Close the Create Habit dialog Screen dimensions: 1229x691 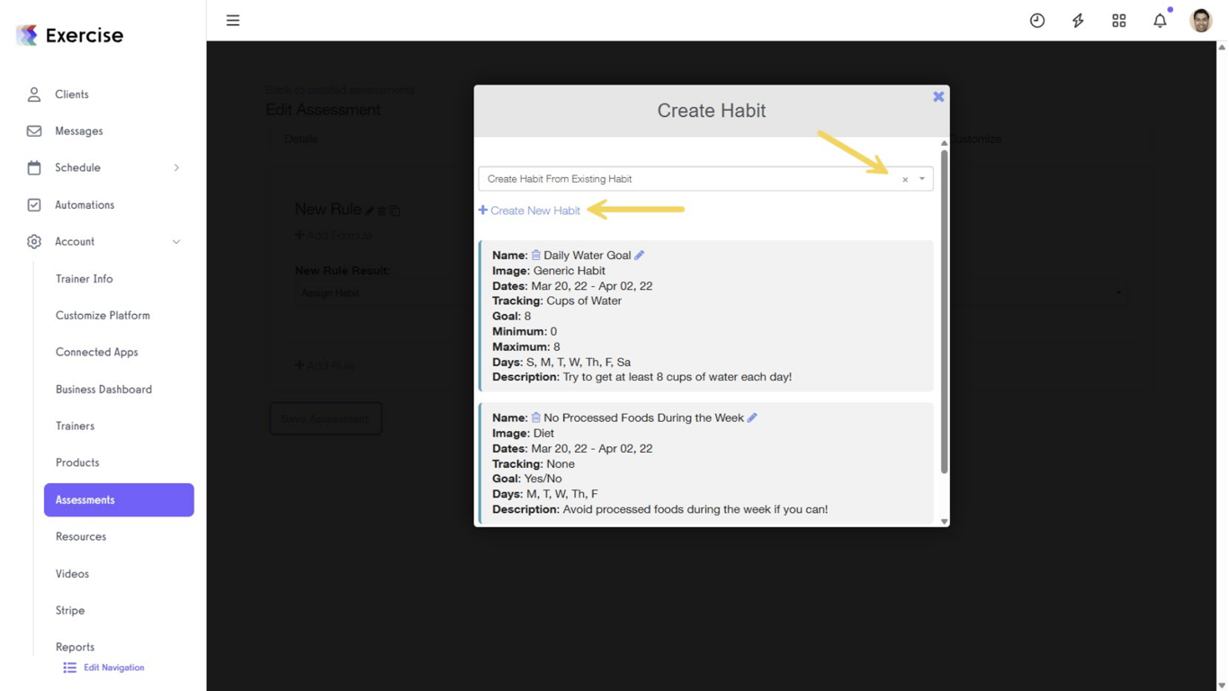938,96
